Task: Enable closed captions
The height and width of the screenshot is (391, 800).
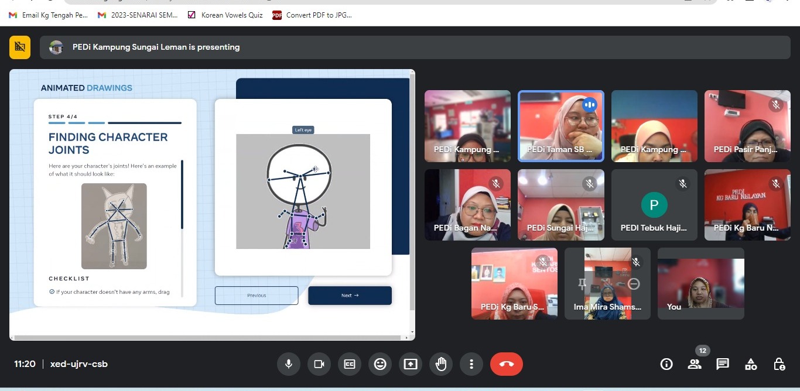Action: click(350, 364)
